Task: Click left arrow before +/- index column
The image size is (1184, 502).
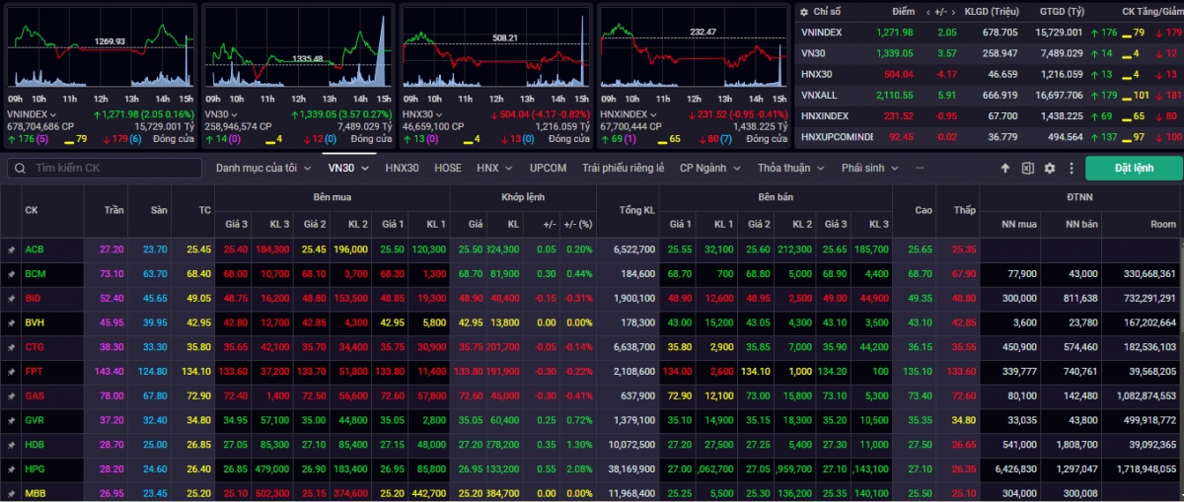Action: pos(927,12)
